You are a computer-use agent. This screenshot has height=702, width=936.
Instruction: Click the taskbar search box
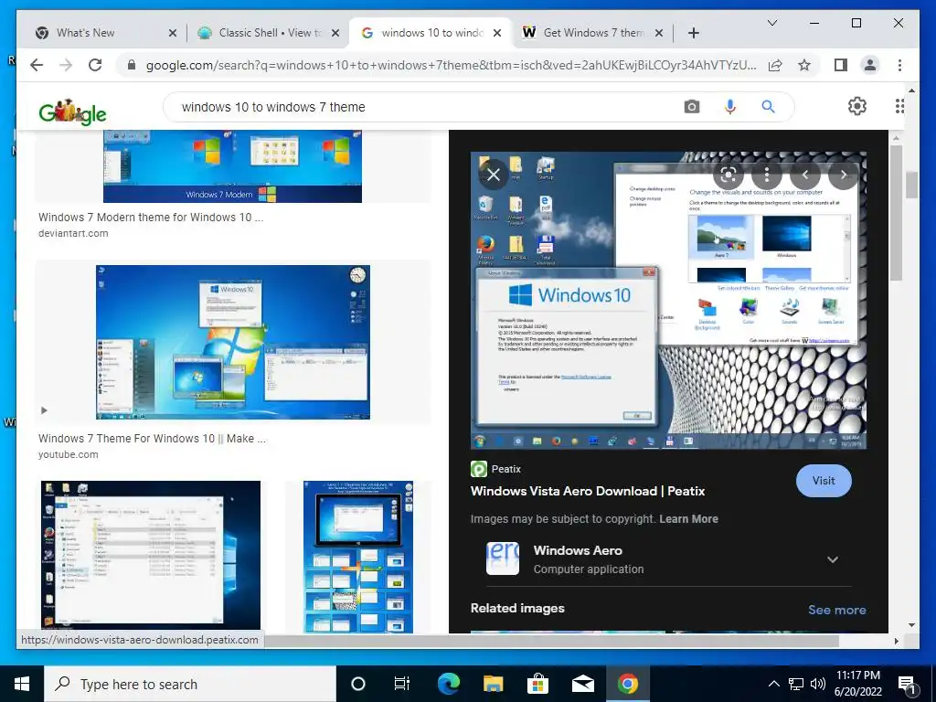190,684
